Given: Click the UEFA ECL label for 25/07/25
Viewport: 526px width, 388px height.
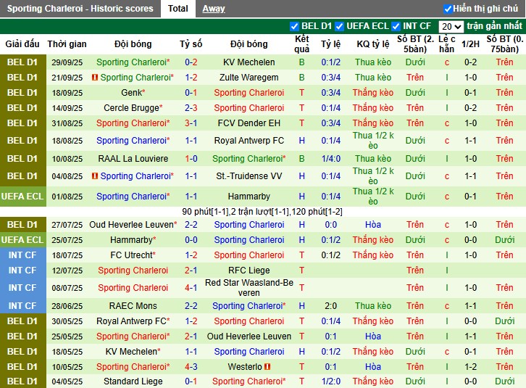Looking at the screenshot, I should pyautogui.click(x=22, y=240).
